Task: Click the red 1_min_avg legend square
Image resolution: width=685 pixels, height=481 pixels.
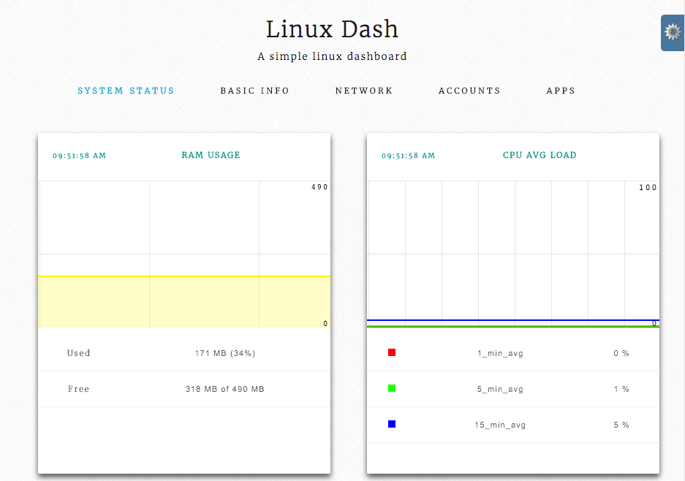Action: pos(392,352)
